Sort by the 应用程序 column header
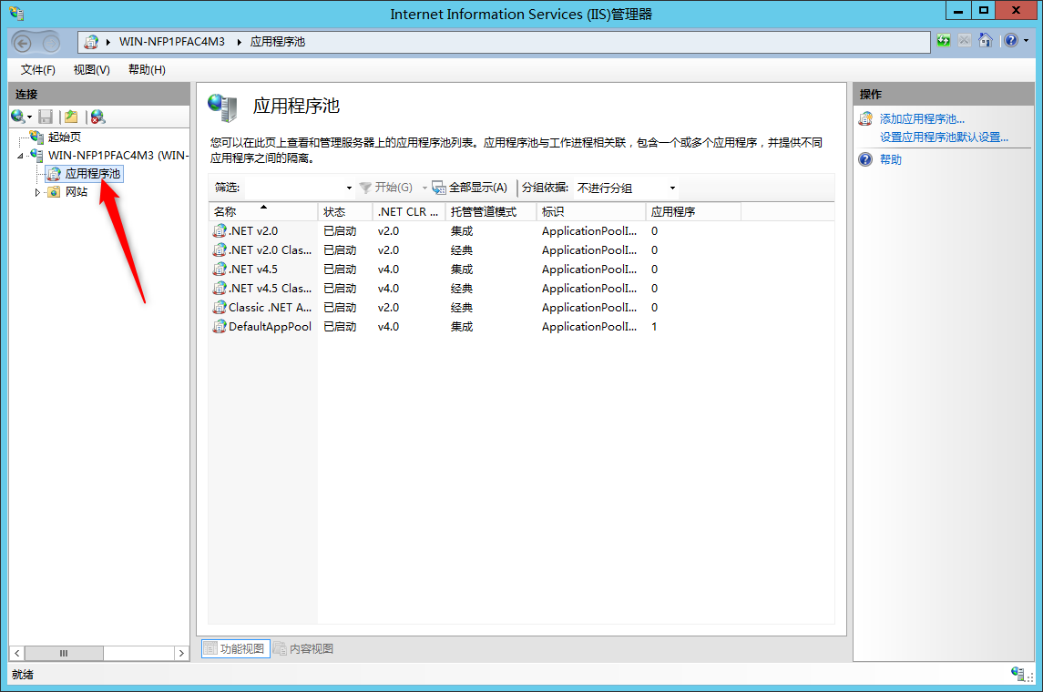Screen dimensions: 1043x692 tap(693, 211)
